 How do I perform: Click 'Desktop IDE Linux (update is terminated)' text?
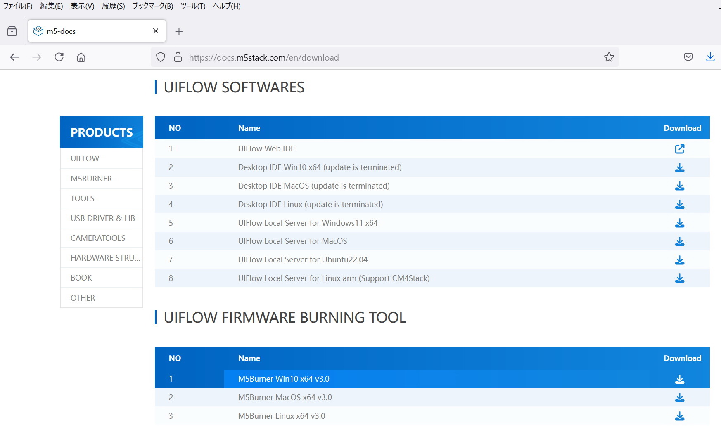tap(311, 204)
